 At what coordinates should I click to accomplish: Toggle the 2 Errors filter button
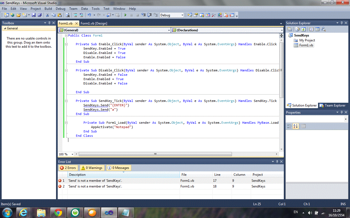coord(68,168)
